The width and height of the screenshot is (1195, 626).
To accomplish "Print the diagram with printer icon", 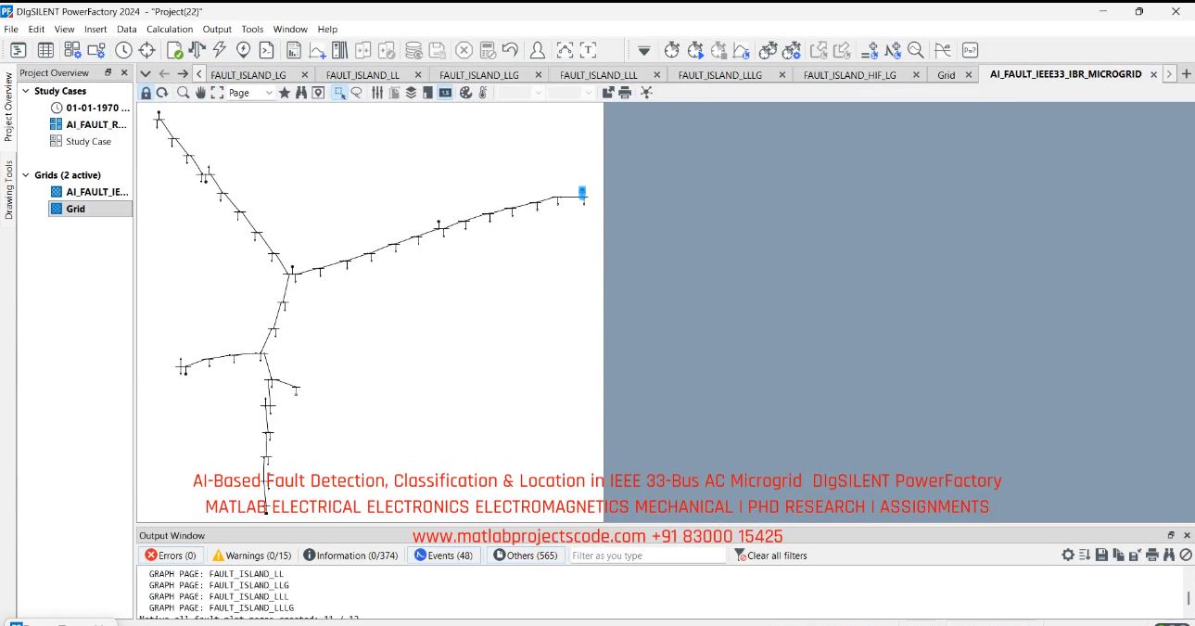I will 625,93.
